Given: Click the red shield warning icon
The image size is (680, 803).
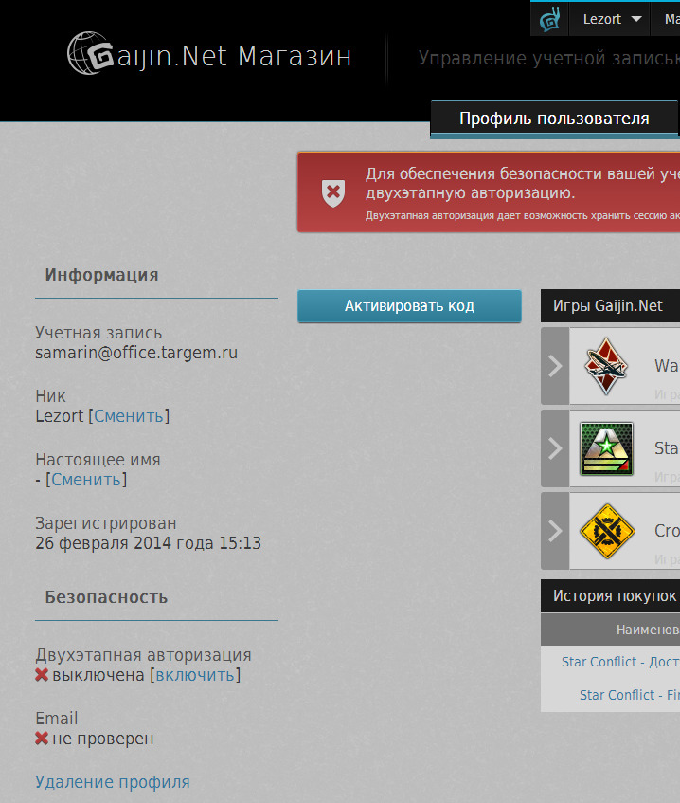Looking at the screenshot, I should (333, 192).
